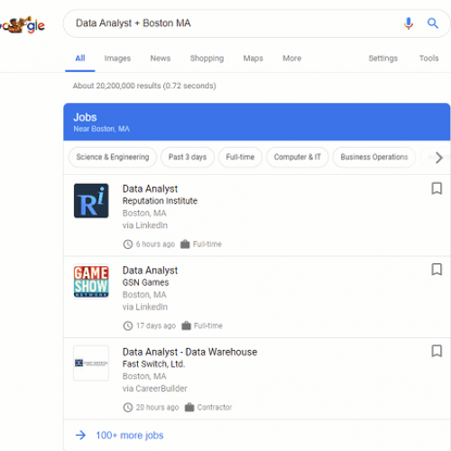Image resolution: width=451 pixels, height=451 pixels.
Task: Click the GSN Games company name
Action: [145, 282]
